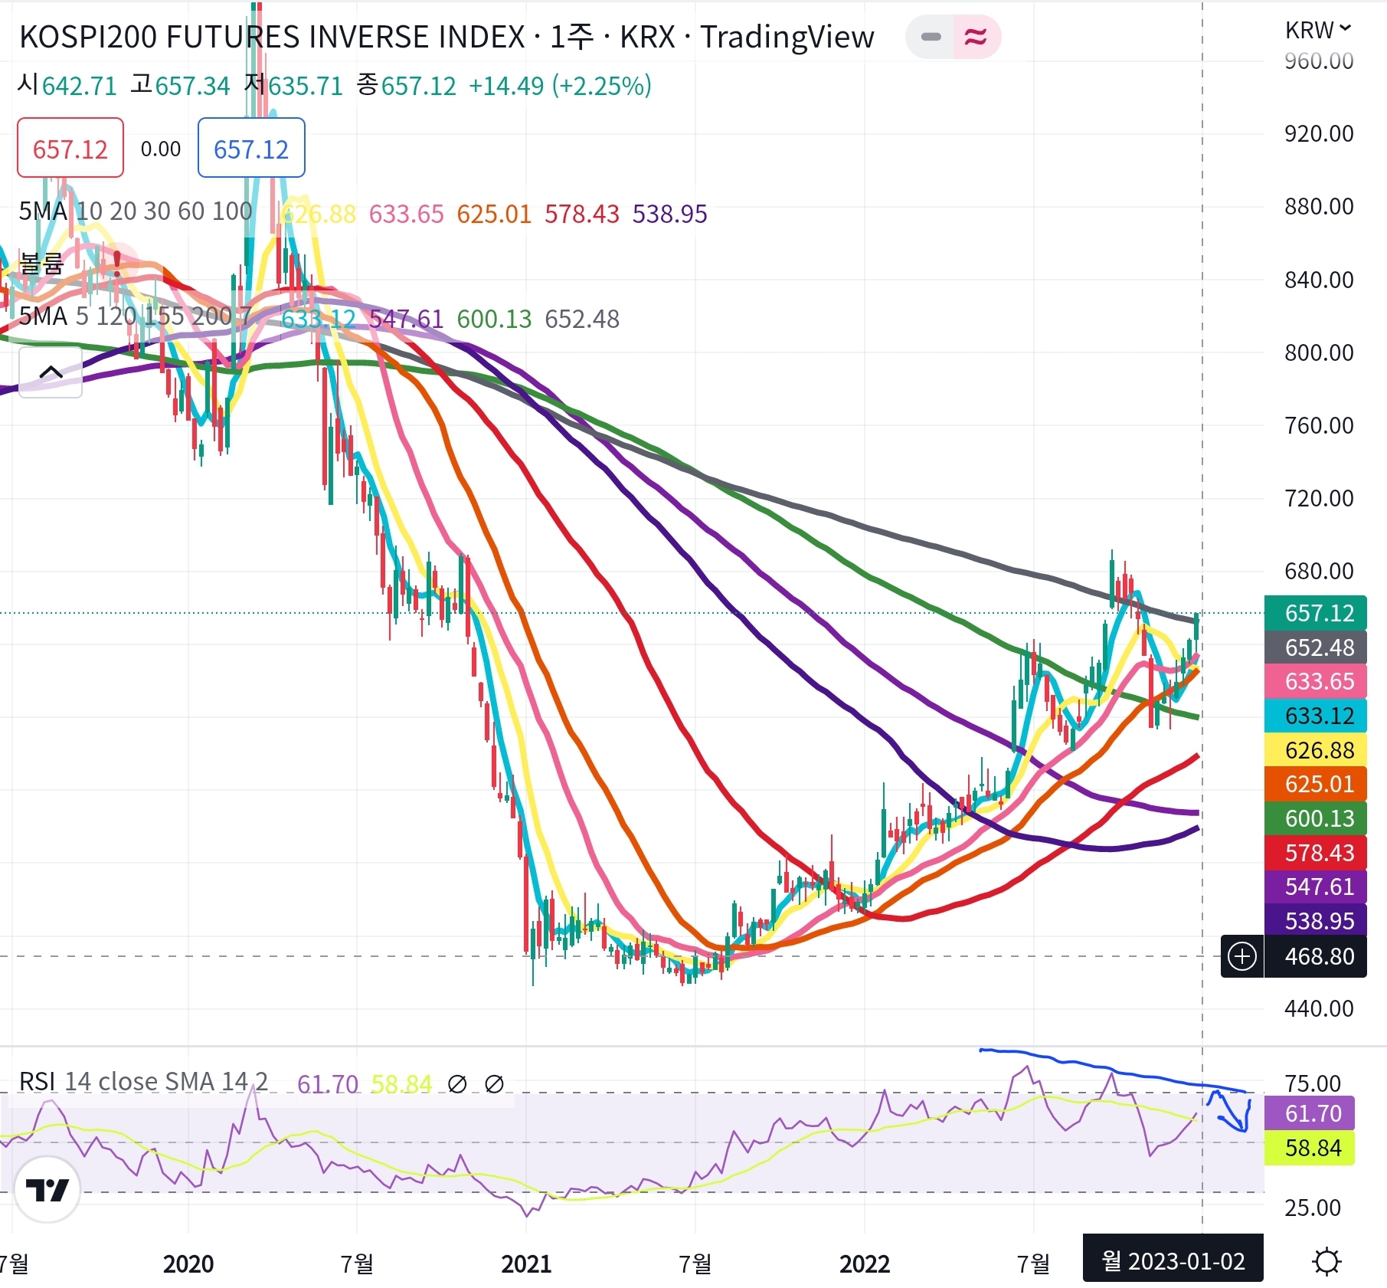Image resolution: width=1387 pixels, height=1288 pixels.
Task: Click the second empty-set symbol in RSI legend
Action: click(x=495, y=1084)
